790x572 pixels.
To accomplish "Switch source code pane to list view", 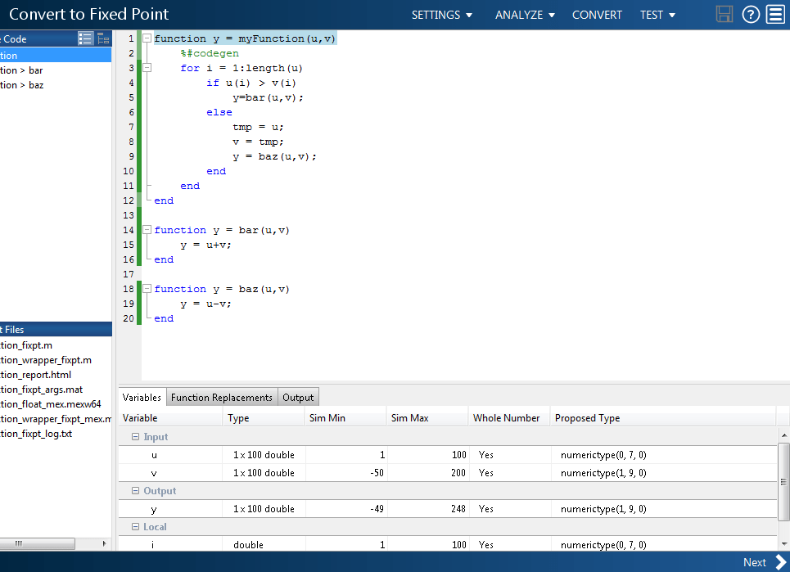I will tap(85, 38).
